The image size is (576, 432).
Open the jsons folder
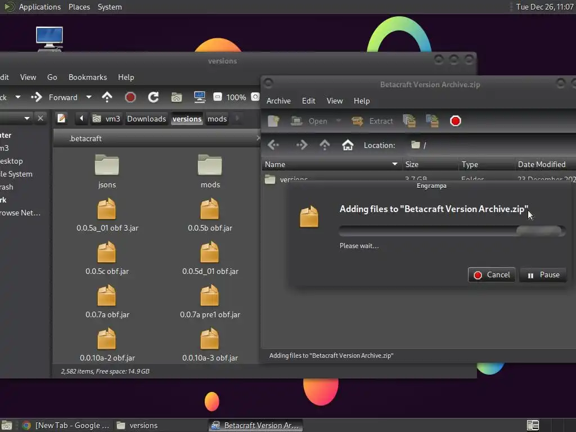pyautogui.click(x=107, y=171)
